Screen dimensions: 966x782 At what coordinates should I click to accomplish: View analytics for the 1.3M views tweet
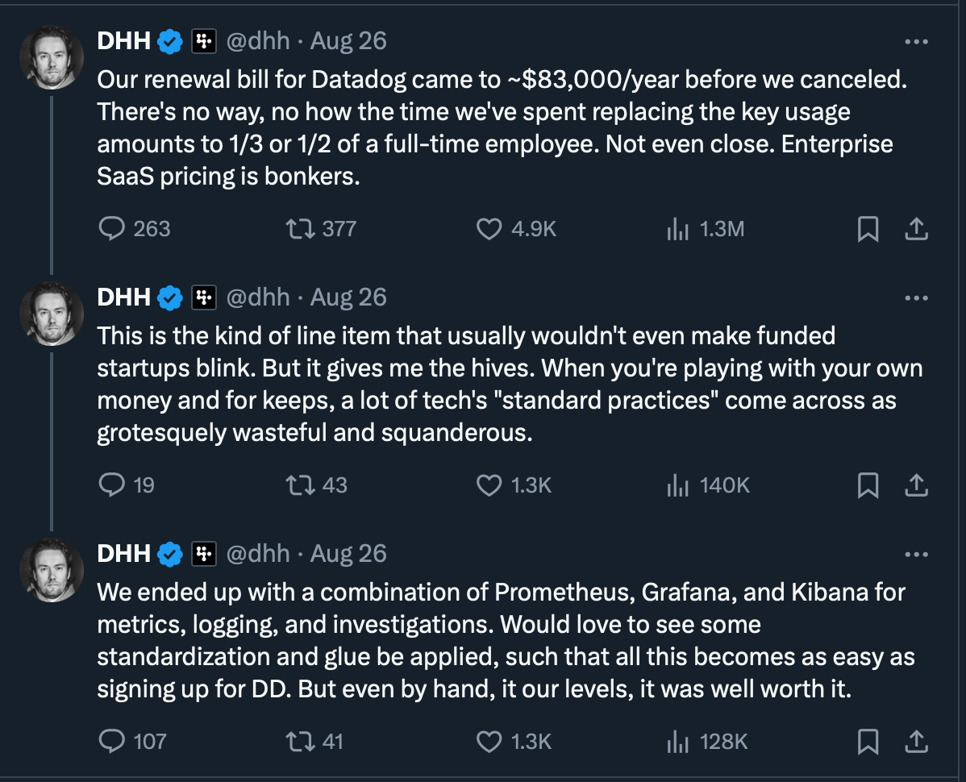[677, 229]
